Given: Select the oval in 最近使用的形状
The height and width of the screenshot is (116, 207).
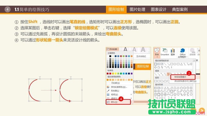Looking at the screenshot, I should 175,64.
